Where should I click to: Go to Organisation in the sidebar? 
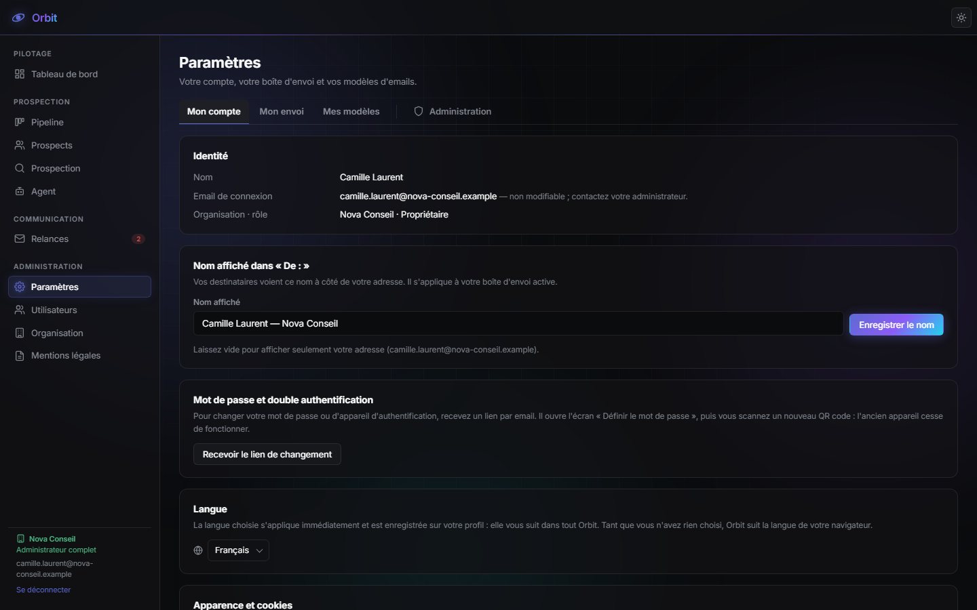[79, 333]
